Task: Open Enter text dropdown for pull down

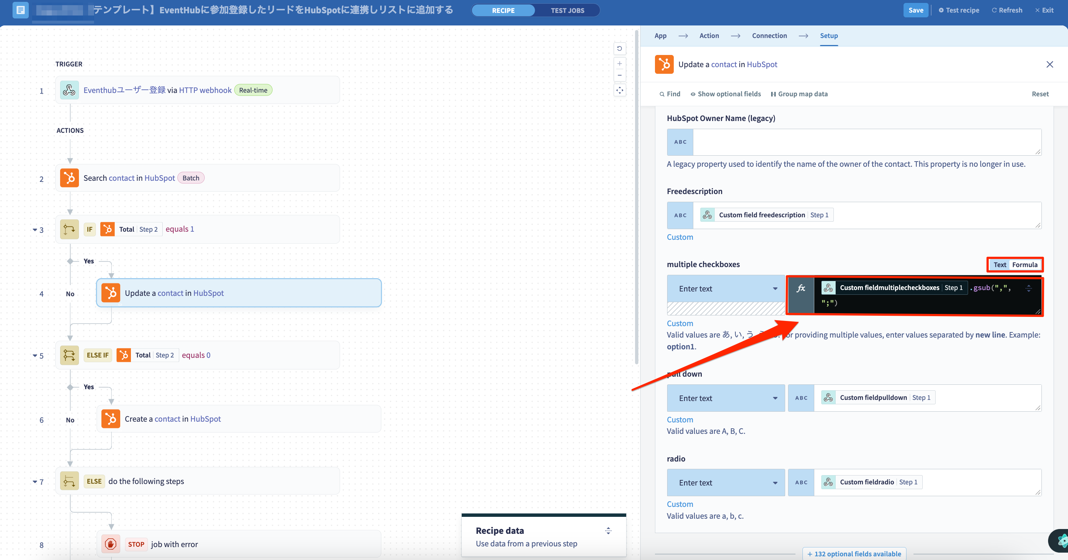Action: coord(725,398)
